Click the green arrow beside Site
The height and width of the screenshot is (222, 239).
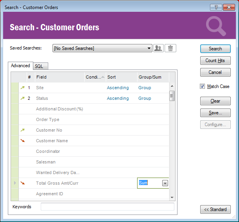pos(22,88)
